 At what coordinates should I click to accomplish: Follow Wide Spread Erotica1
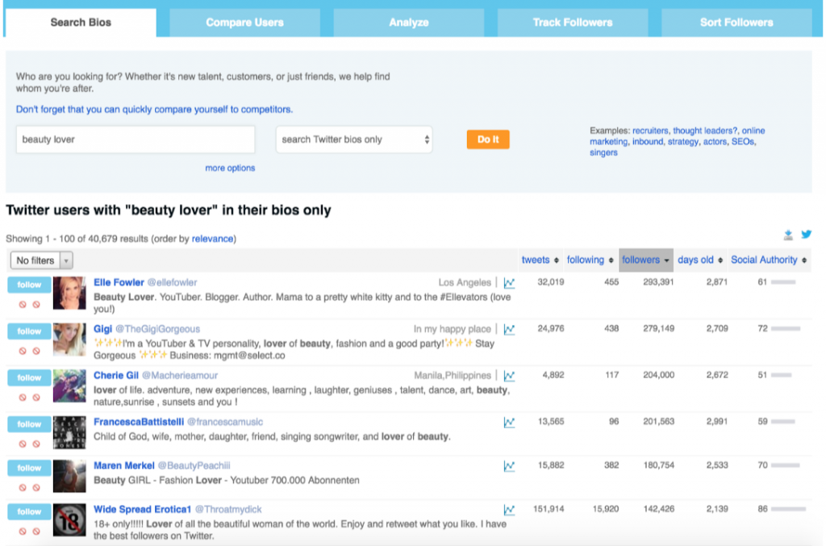(x=29, y=511)
